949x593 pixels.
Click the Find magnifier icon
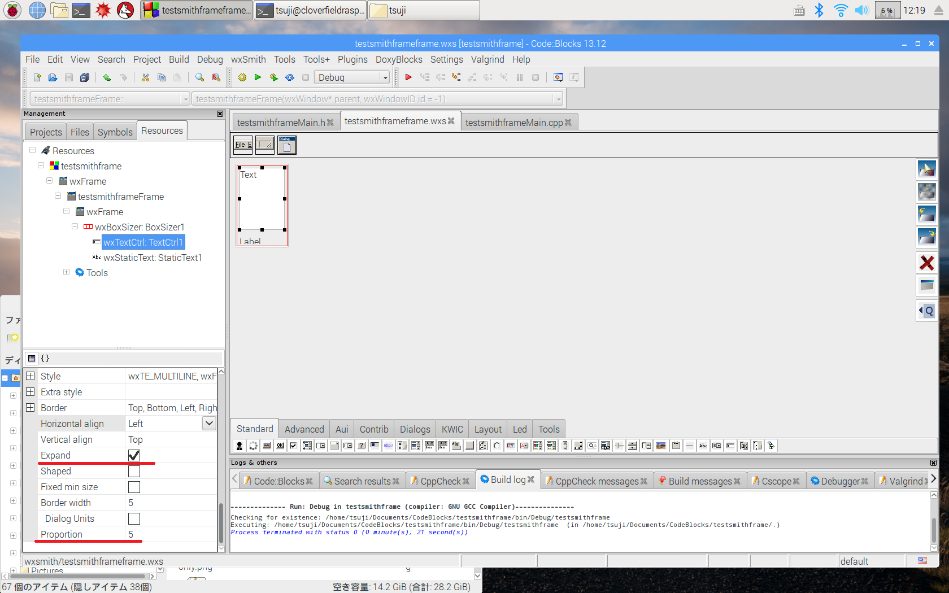point(199,77)
